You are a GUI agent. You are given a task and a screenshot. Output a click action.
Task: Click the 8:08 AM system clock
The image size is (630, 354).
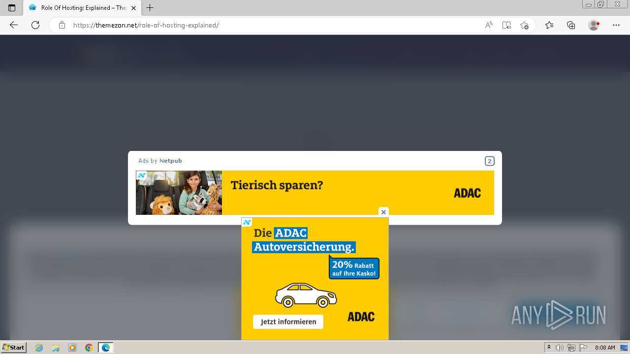pos(605,348)
